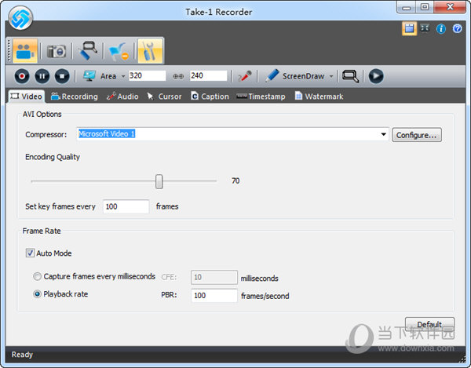Viewport: 471px width, 368px height.
Task: Activate the ScreenDraw pen tool
Action: pos(272,75)
